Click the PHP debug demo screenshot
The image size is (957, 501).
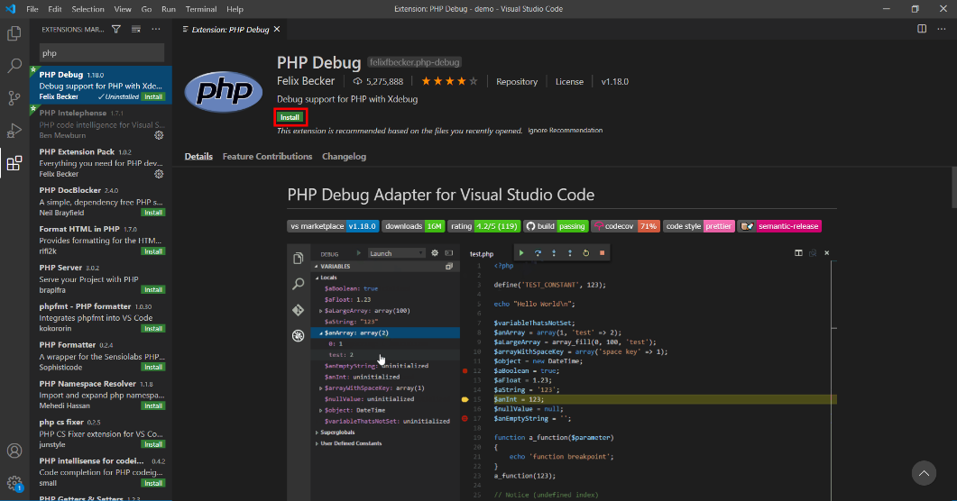pyautogui.click(x=562, y=372)
